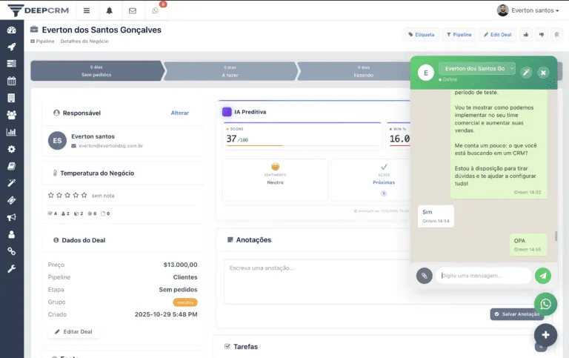Click the Editar Deal button
The image size is (569, 358).
tap(73, 331)
